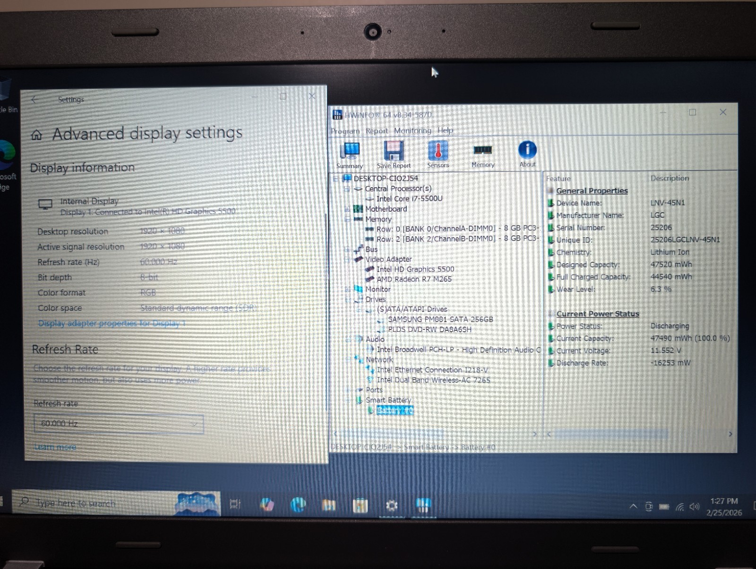The width and height of the screenshot is (756, 569).
Task: Open the Program menu
Action: tap(345, 131)
